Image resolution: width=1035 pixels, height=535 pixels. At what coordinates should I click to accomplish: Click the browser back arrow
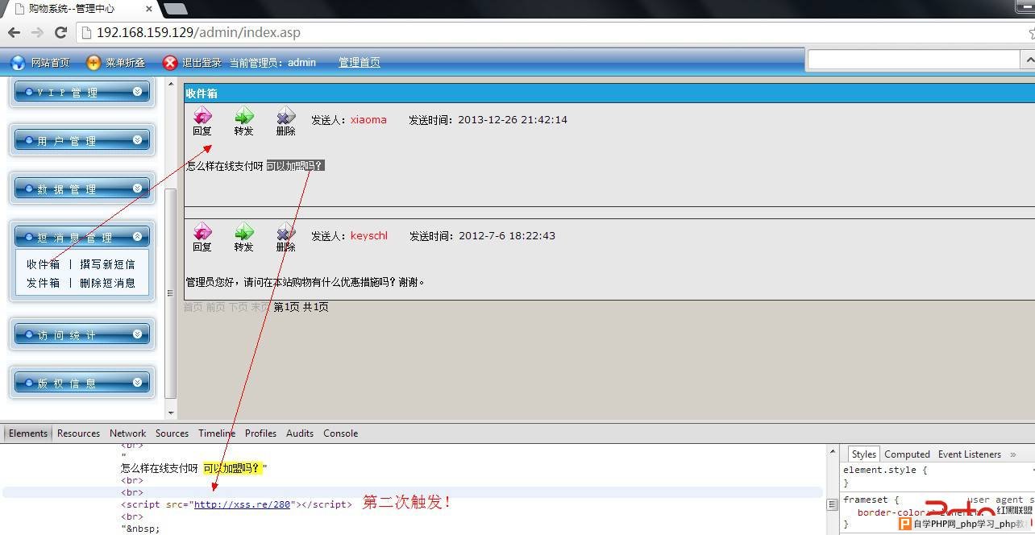click(x=14, y=33)
